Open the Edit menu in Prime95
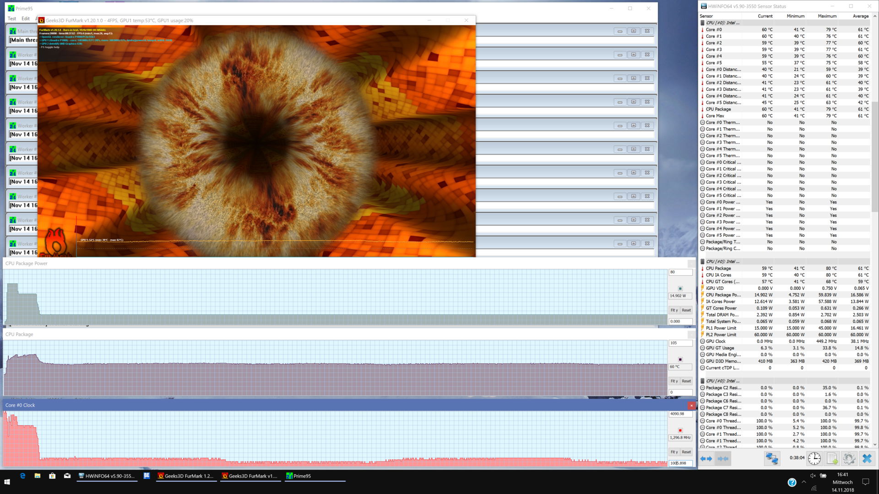 click(x=26, y=19)
